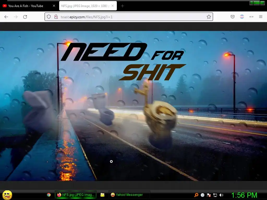Switch to Yahoo! Messenger window

click(129, 195)
